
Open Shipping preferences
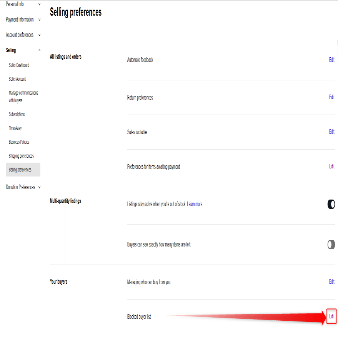click(x=21, y=156)
